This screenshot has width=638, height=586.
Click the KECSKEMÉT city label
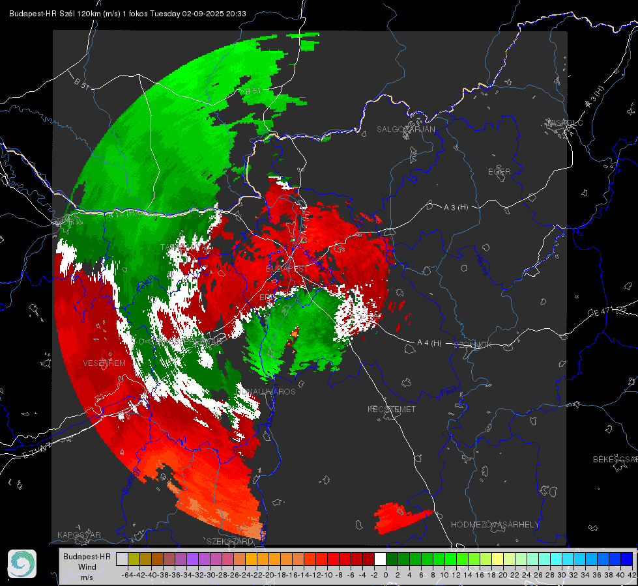(392, 409)
